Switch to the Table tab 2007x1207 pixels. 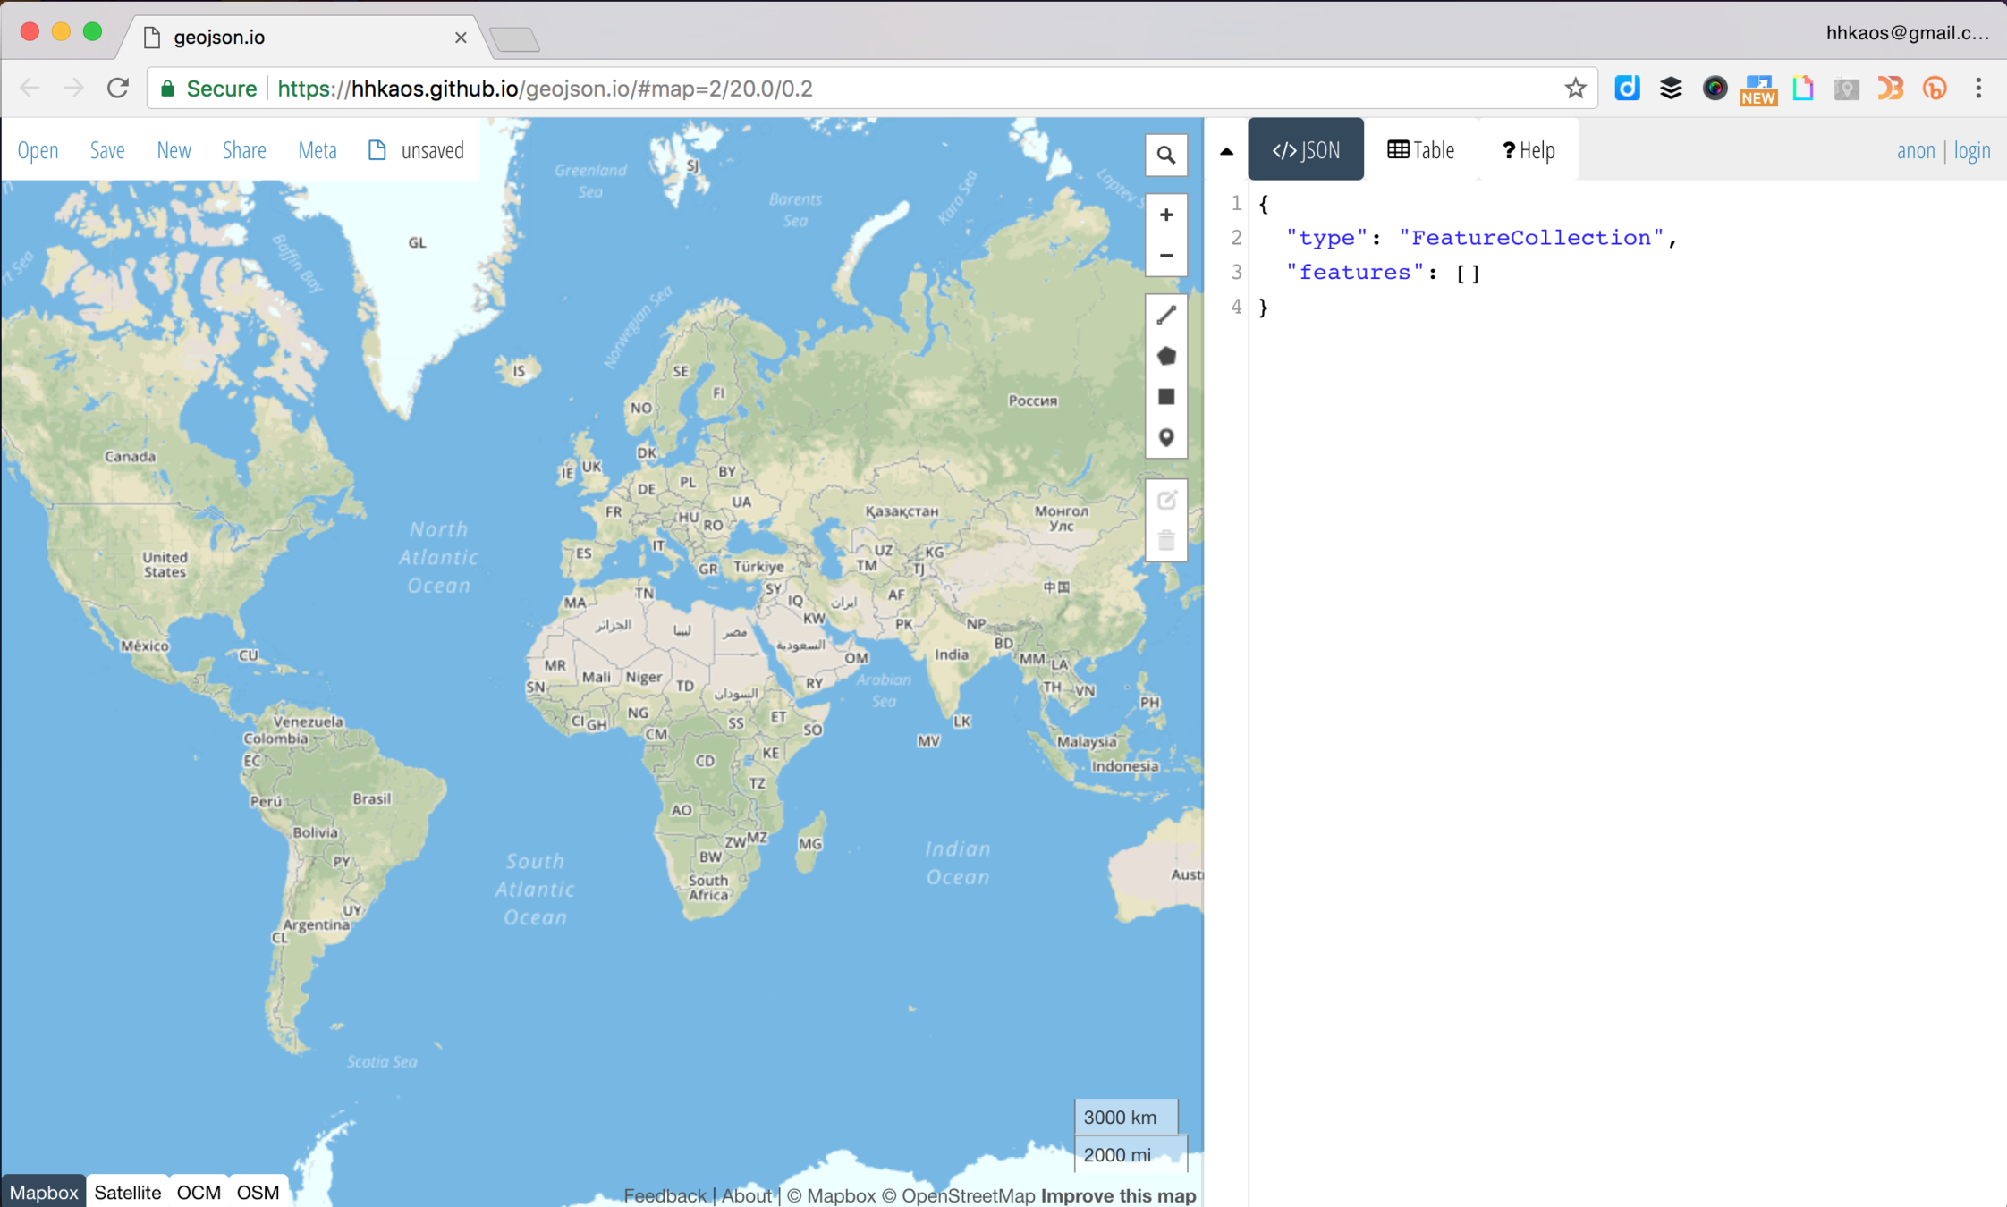(1420, 150)
